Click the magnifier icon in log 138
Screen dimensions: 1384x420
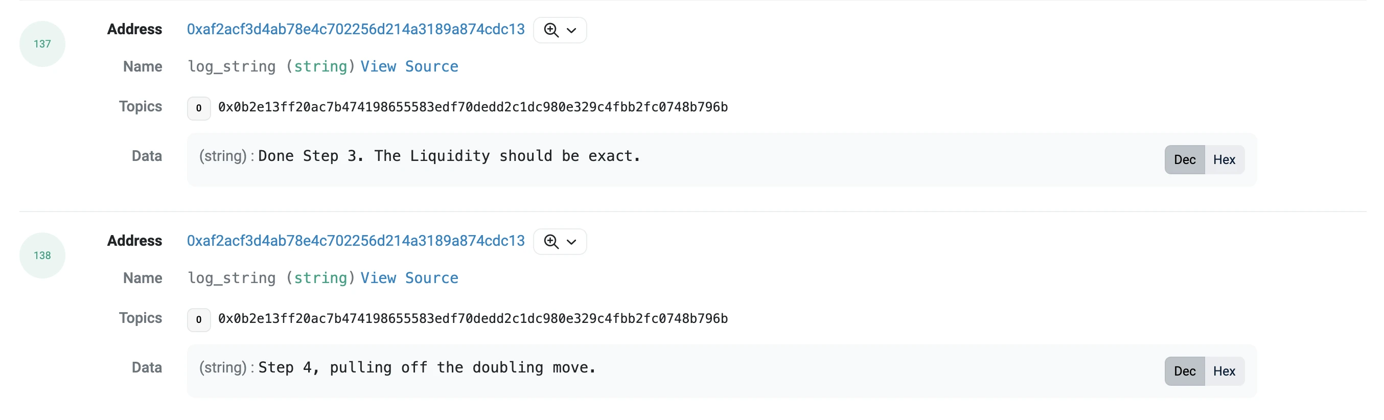[x=551, y=242]
